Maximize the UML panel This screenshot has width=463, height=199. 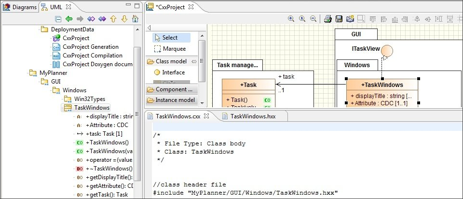[137, 6]
